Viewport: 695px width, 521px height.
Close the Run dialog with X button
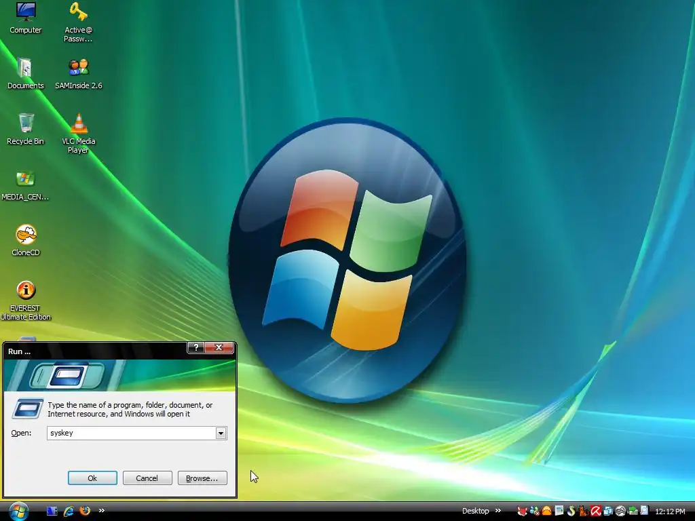(x=219, y=348)
